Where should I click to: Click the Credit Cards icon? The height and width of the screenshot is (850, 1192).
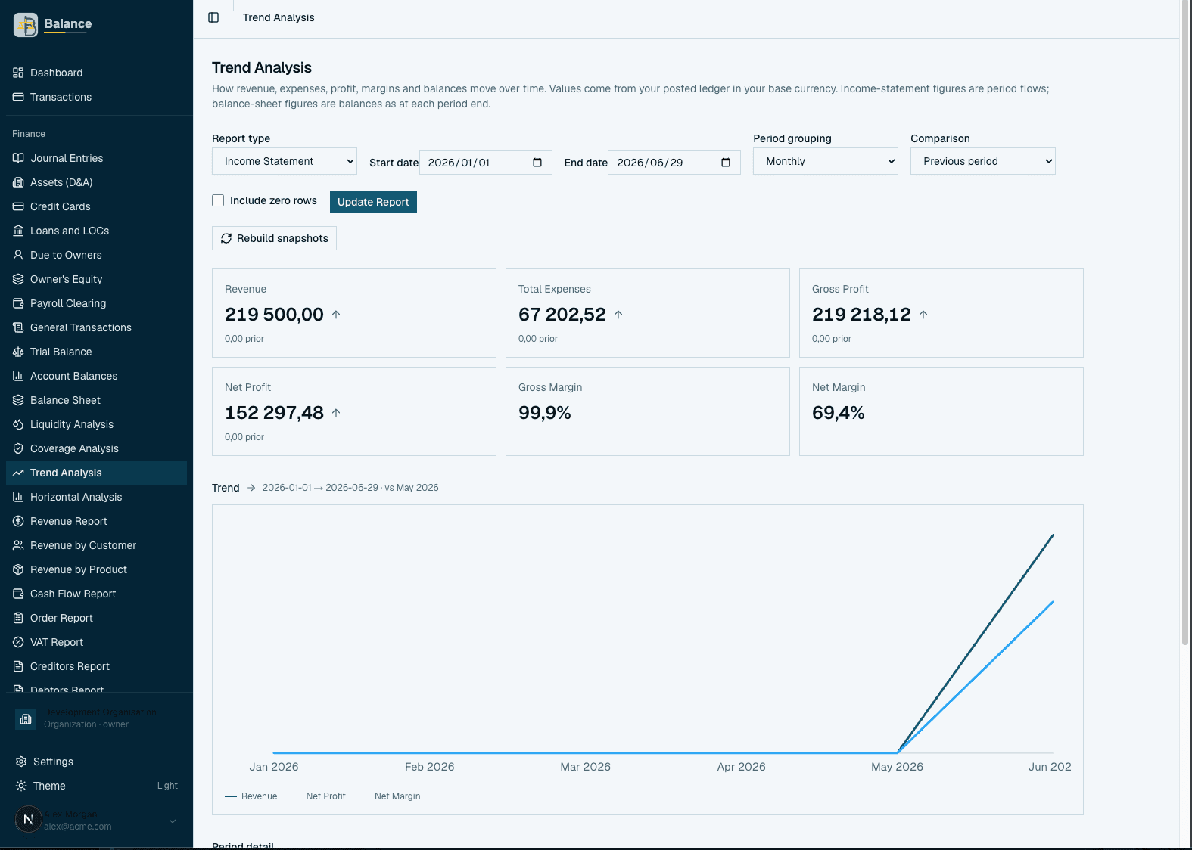point(18,206)
